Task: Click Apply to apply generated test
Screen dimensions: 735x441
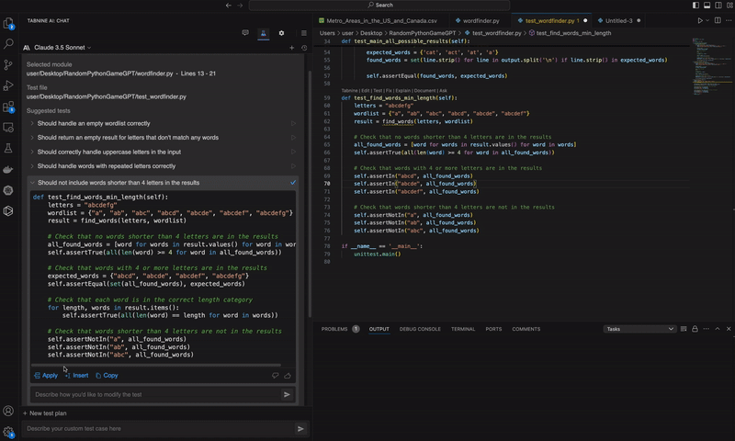Action: click(45, 375)
